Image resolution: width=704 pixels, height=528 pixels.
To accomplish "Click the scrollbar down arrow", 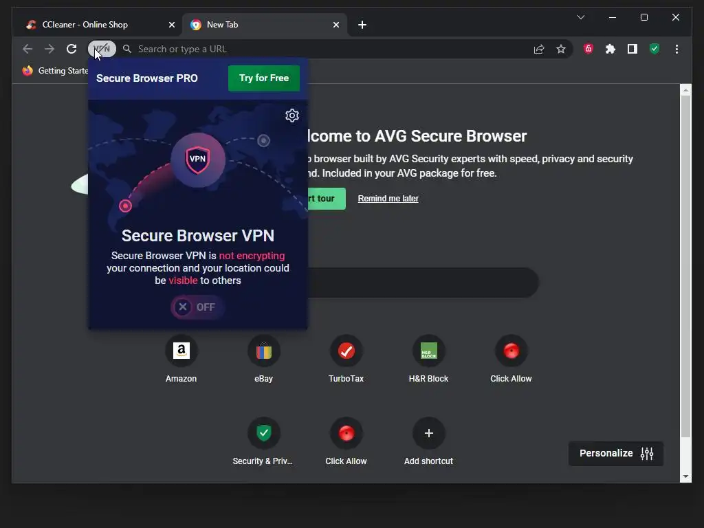I will point(685,476).
